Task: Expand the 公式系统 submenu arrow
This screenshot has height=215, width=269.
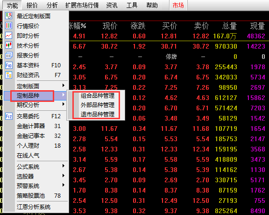Action: [x=64, y=166]
